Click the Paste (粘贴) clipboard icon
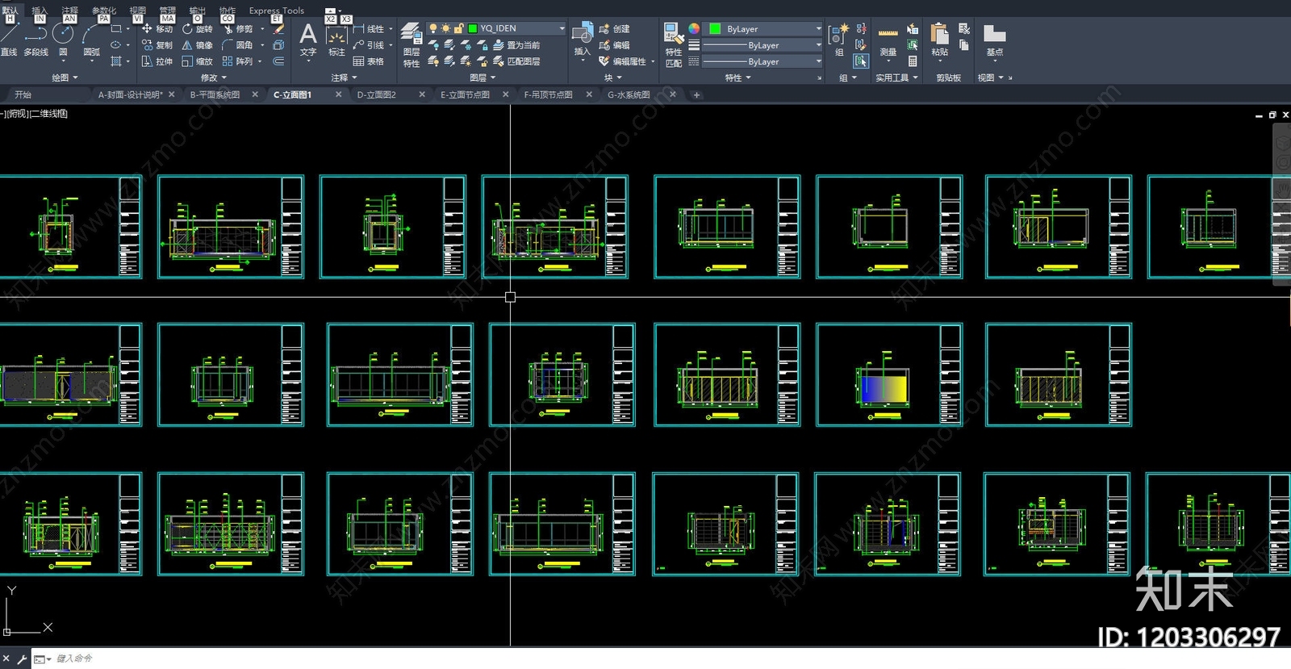 click(x=939, y=40)
